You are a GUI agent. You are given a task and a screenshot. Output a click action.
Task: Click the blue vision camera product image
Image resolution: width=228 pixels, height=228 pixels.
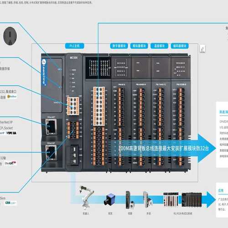[109, 200]
